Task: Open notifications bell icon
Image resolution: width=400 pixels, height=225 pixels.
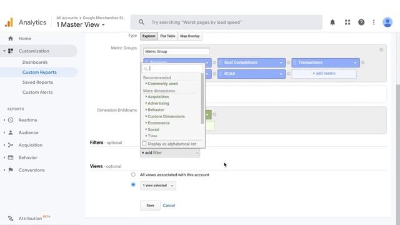Action: (x=332, y=22)
